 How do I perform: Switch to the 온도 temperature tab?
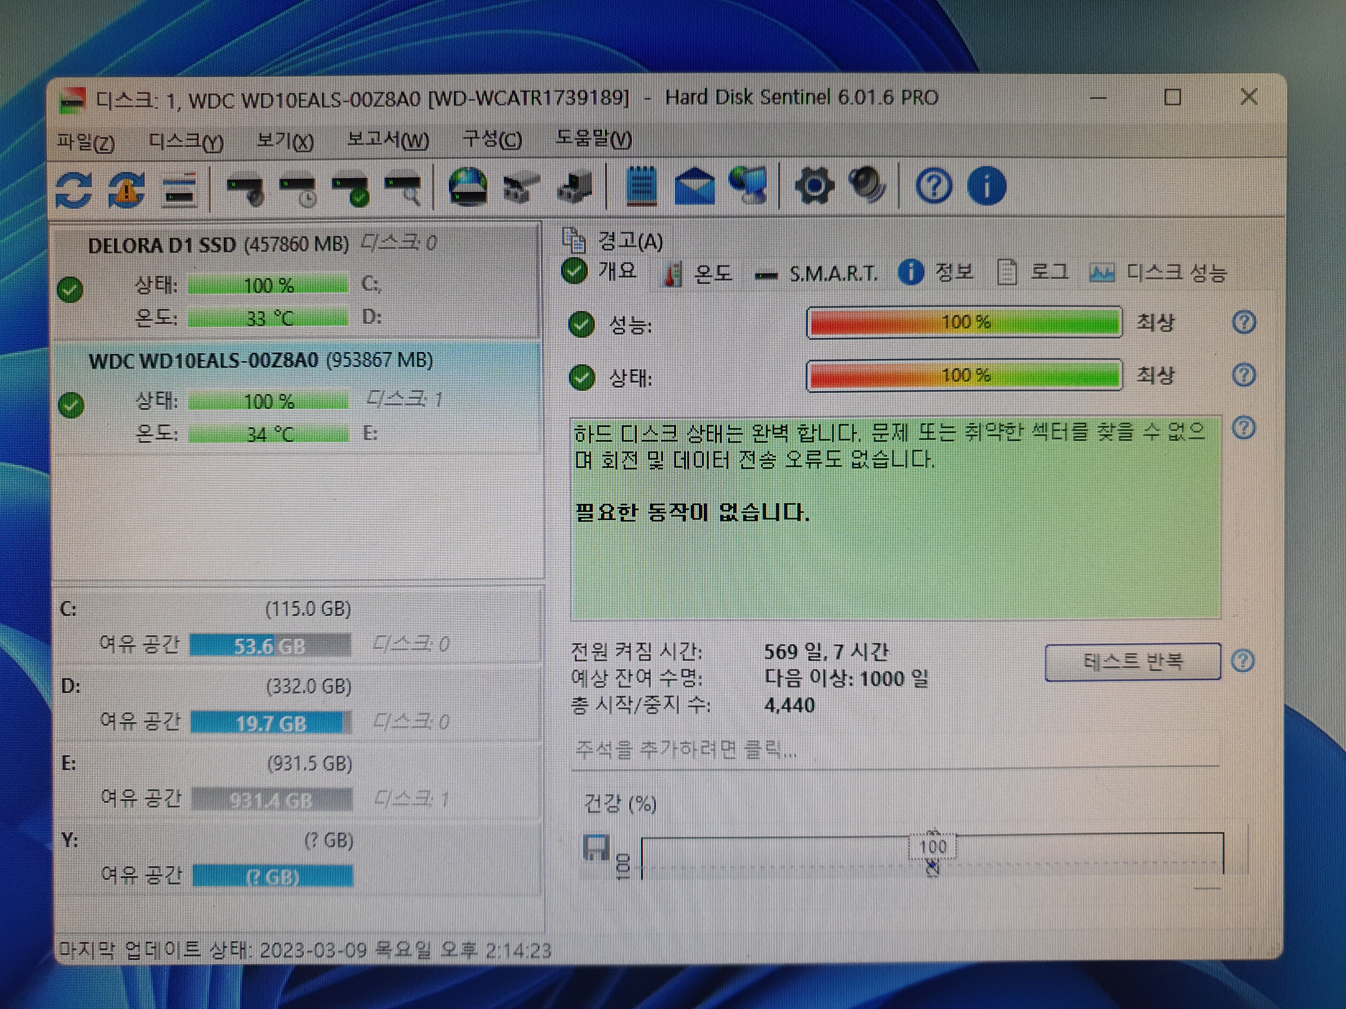tap(699, 274)
